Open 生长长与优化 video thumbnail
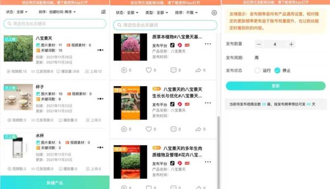This screenshot has height=189, width=330. coord(130,103)
